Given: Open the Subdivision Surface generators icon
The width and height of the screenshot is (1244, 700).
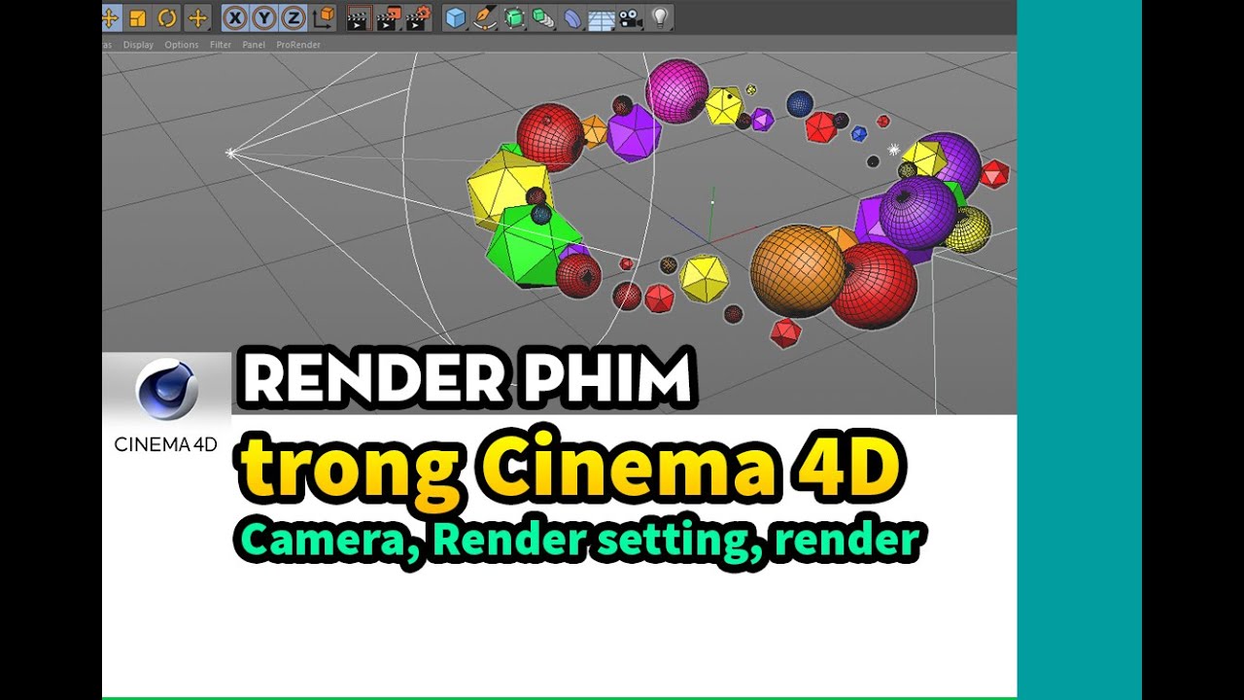Looking at the screenshot, I should (x=514, y=17).
